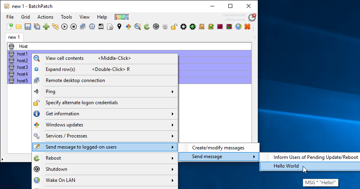This screenshot has width=360, height=189.
Task: Click the play (execute) toolbar button
Action: (64, 27)
